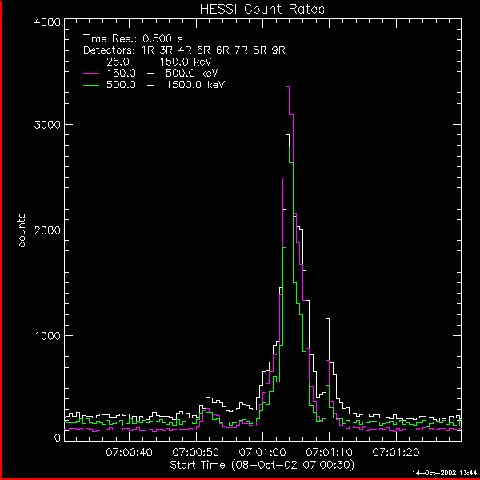Click the top of the green main peak
Image resolution: width=480 pixels, height=480 pixels.
287,146
